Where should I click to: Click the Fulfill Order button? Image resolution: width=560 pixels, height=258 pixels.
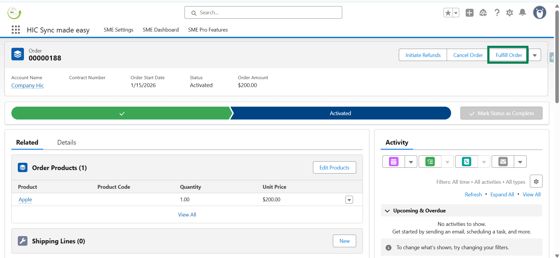point(509,55)
